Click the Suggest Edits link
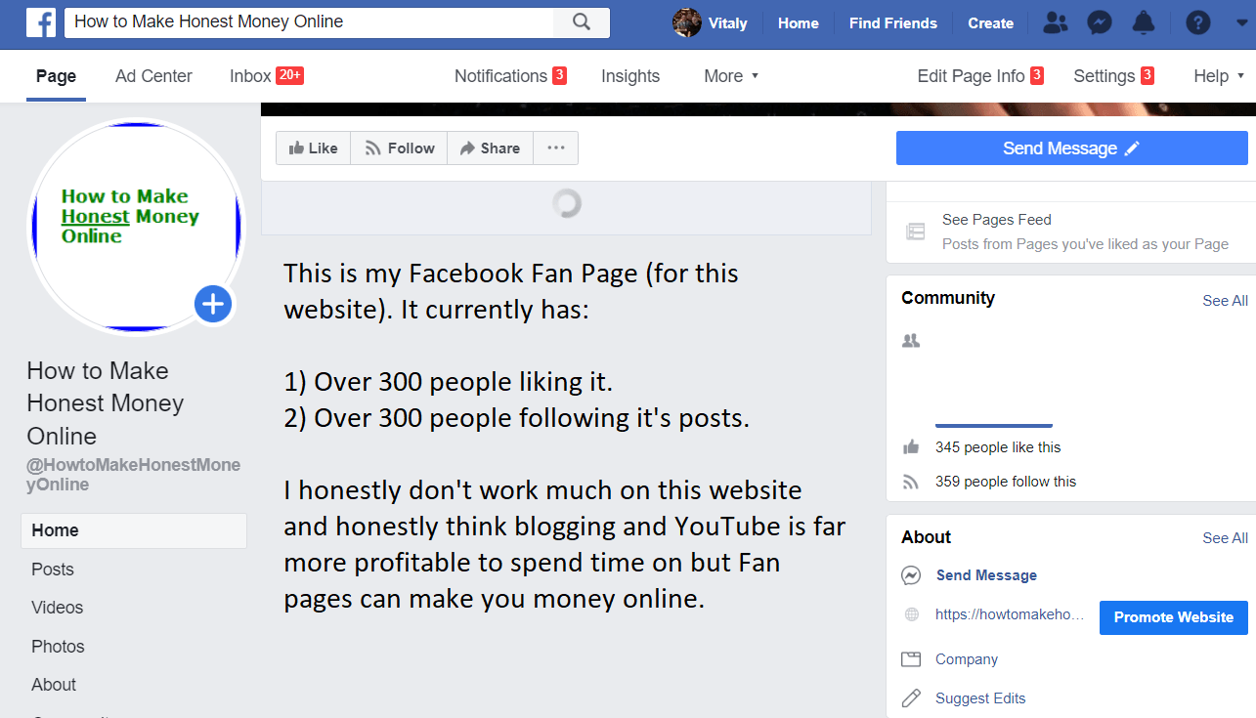 point(980,698)
